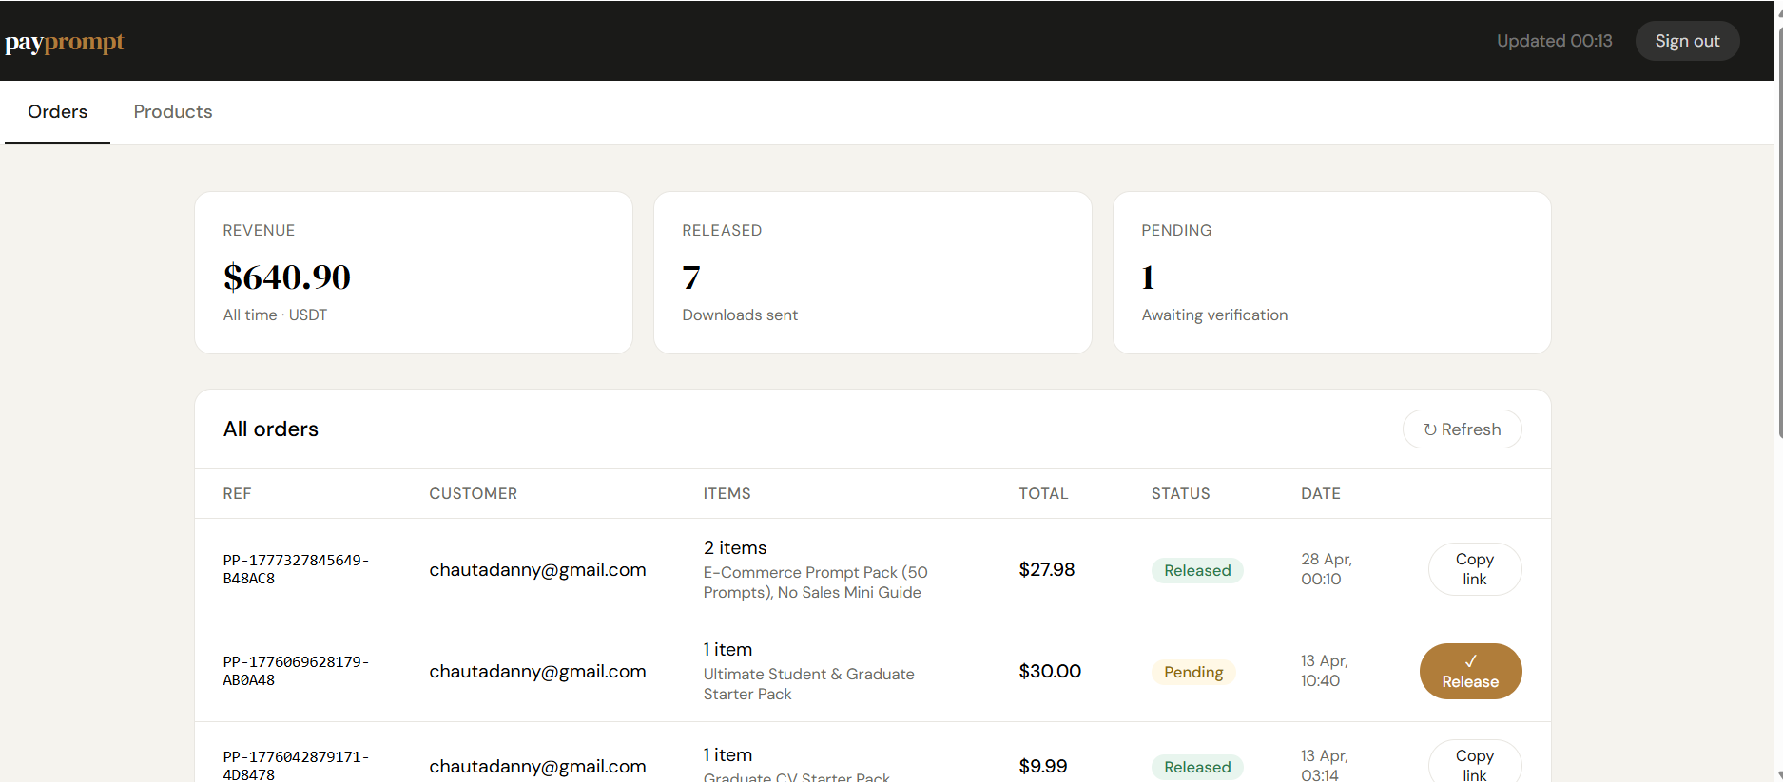Click the REF column header
Viewport: 1783px width, 782px height.
pos(237,493)
